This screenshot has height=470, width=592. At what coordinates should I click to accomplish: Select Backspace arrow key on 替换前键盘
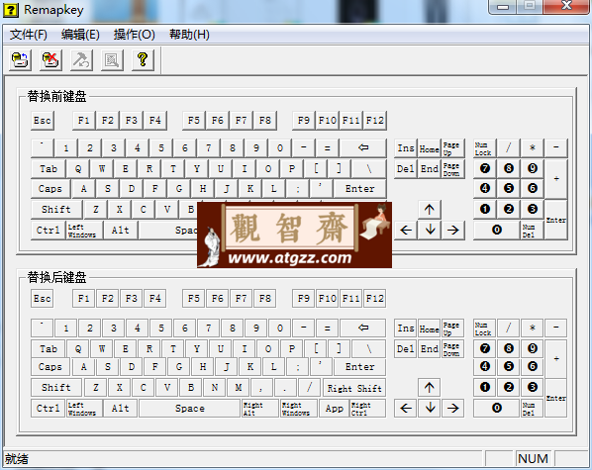[x=363, y=147]
